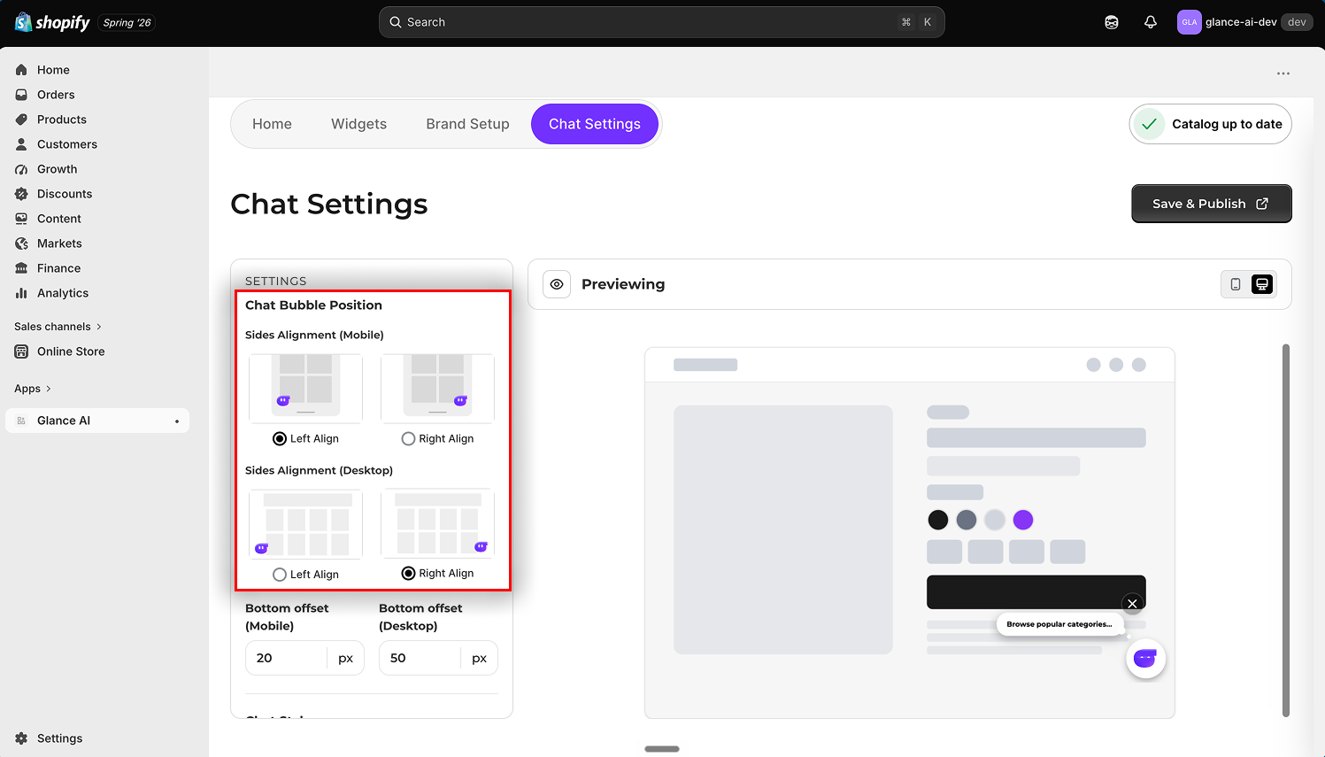
Task: Click the Spring '26 badge
Action: coord(127,23)
